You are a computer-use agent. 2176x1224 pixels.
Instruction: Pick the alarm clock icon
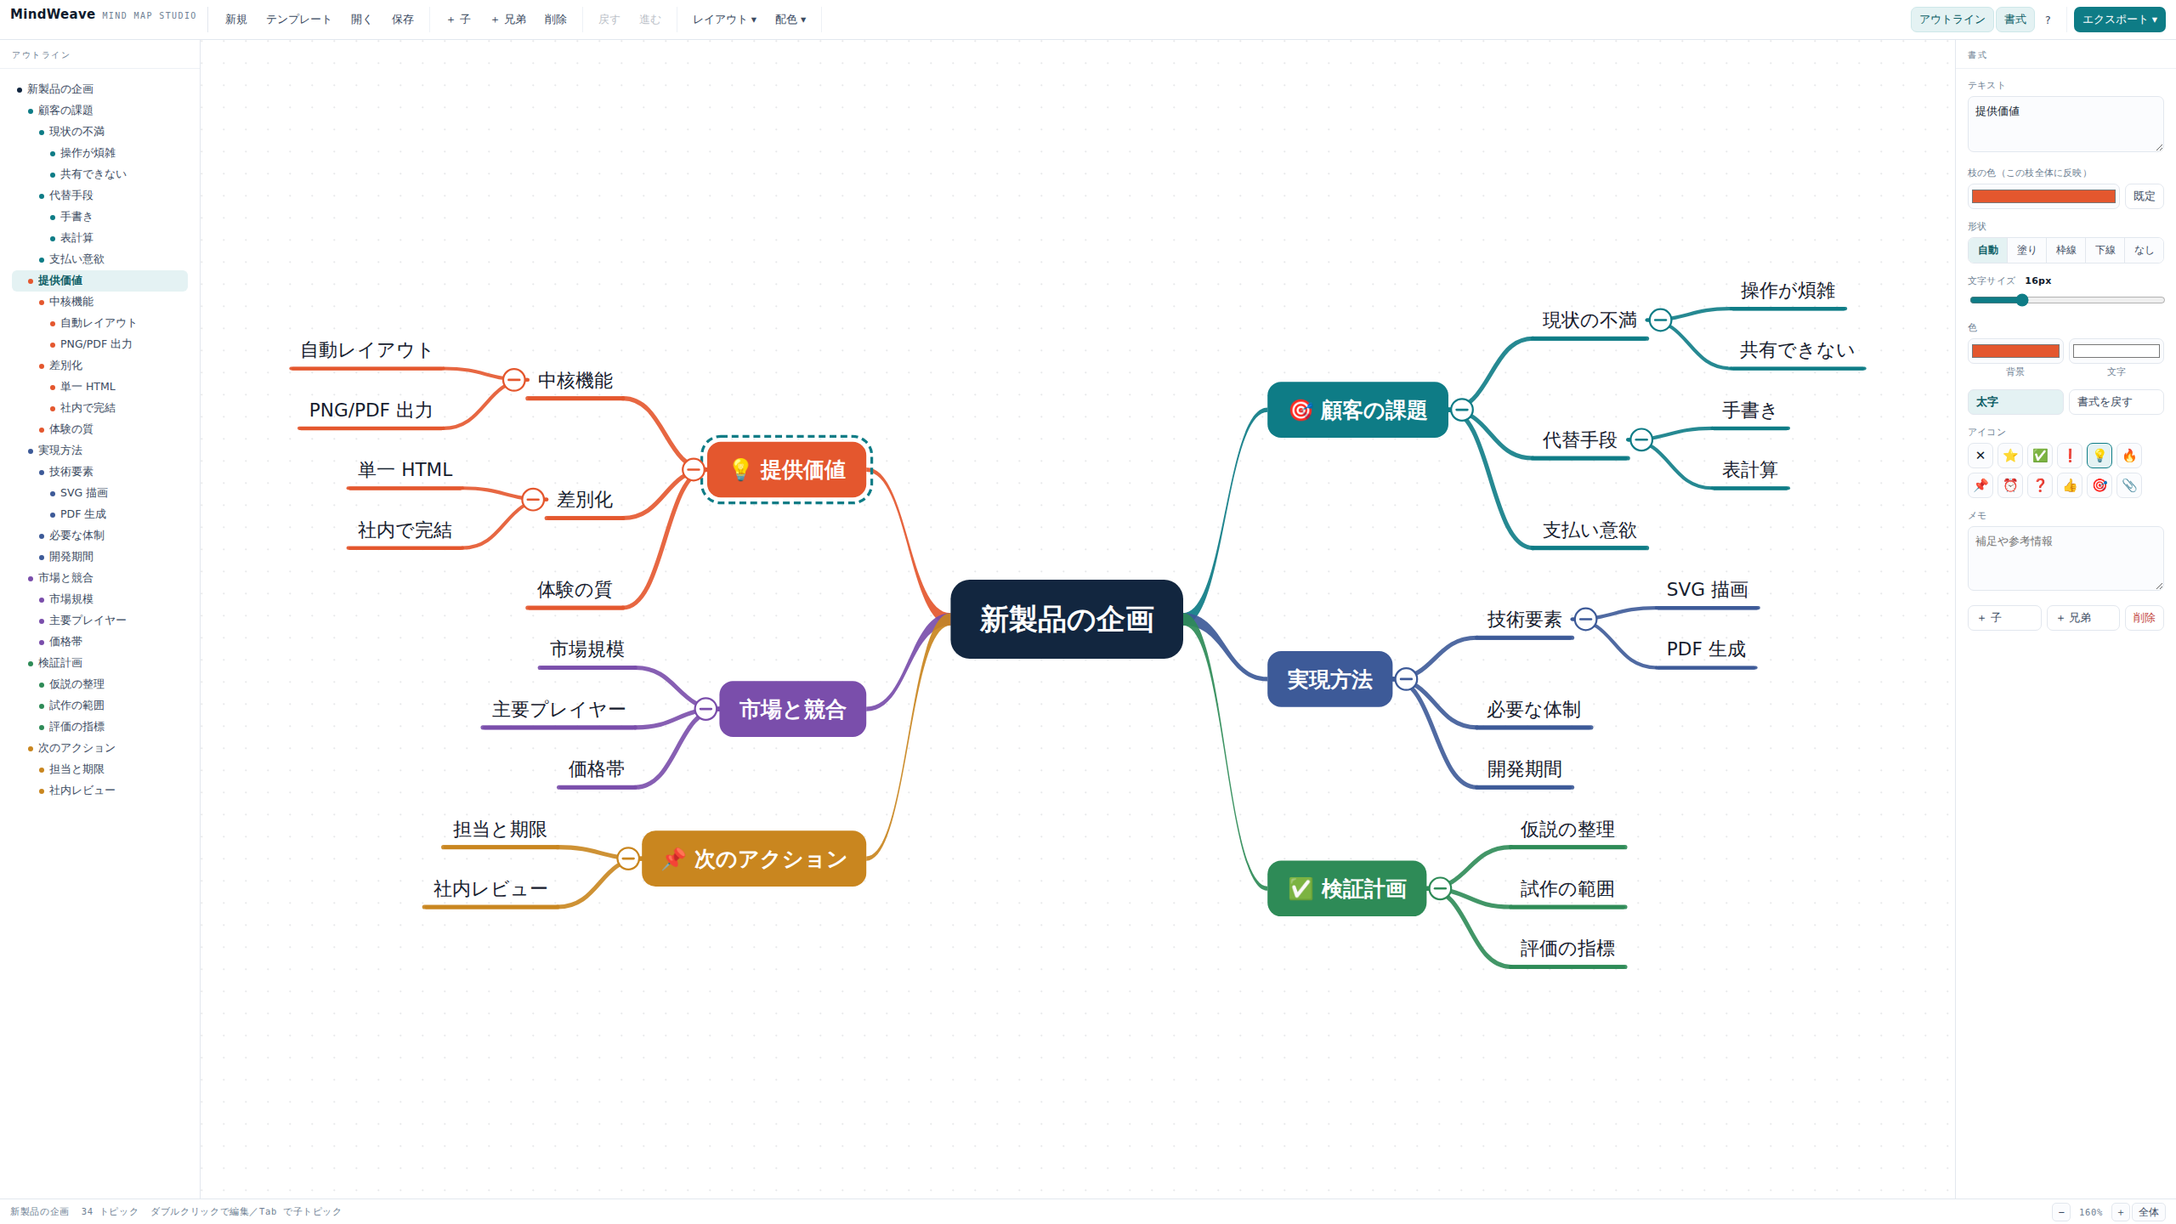point(2010,485)
